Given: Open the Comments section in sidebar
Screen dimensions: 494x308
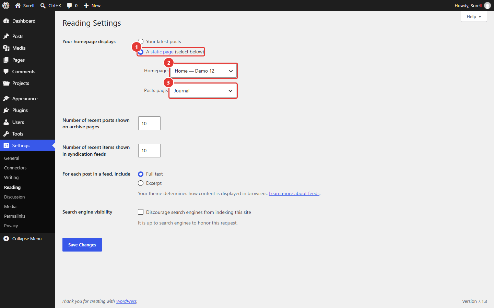Looking at the screenshot, I should click(x=27, y=72).
